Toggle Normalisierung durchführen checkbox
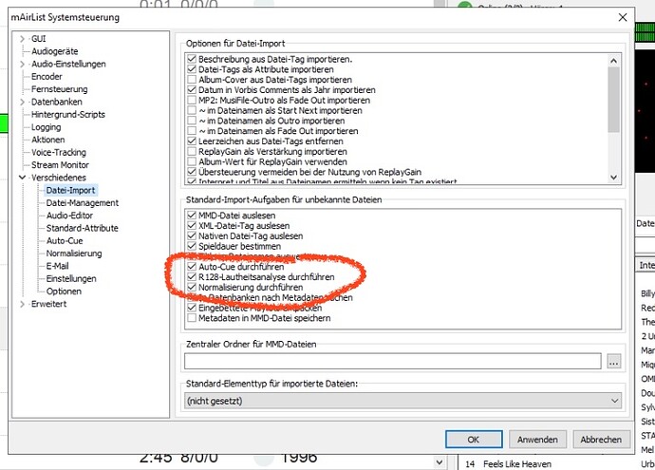 (192, 287)
